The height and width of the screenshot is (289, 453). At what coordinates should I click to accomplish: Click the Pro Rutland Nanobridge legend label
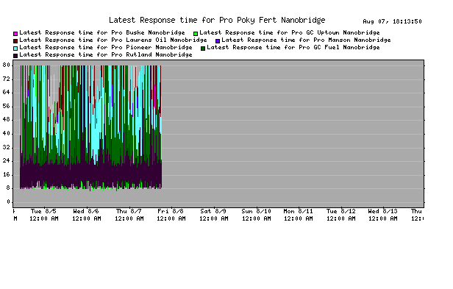click(x=106, y=54)
